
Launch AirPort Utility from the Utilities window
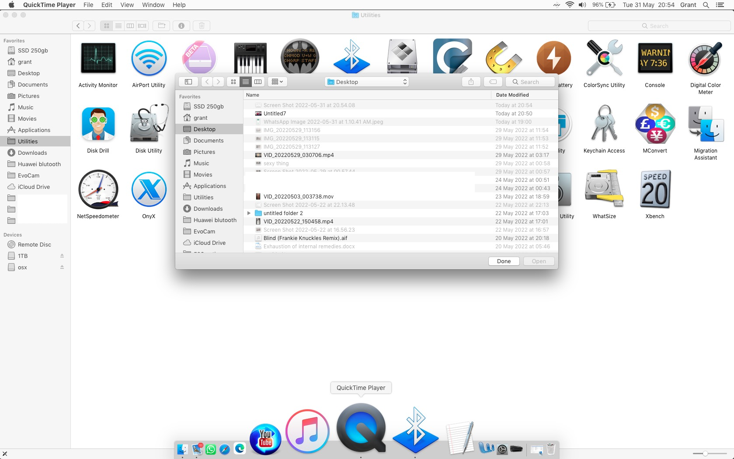[149, 59]
